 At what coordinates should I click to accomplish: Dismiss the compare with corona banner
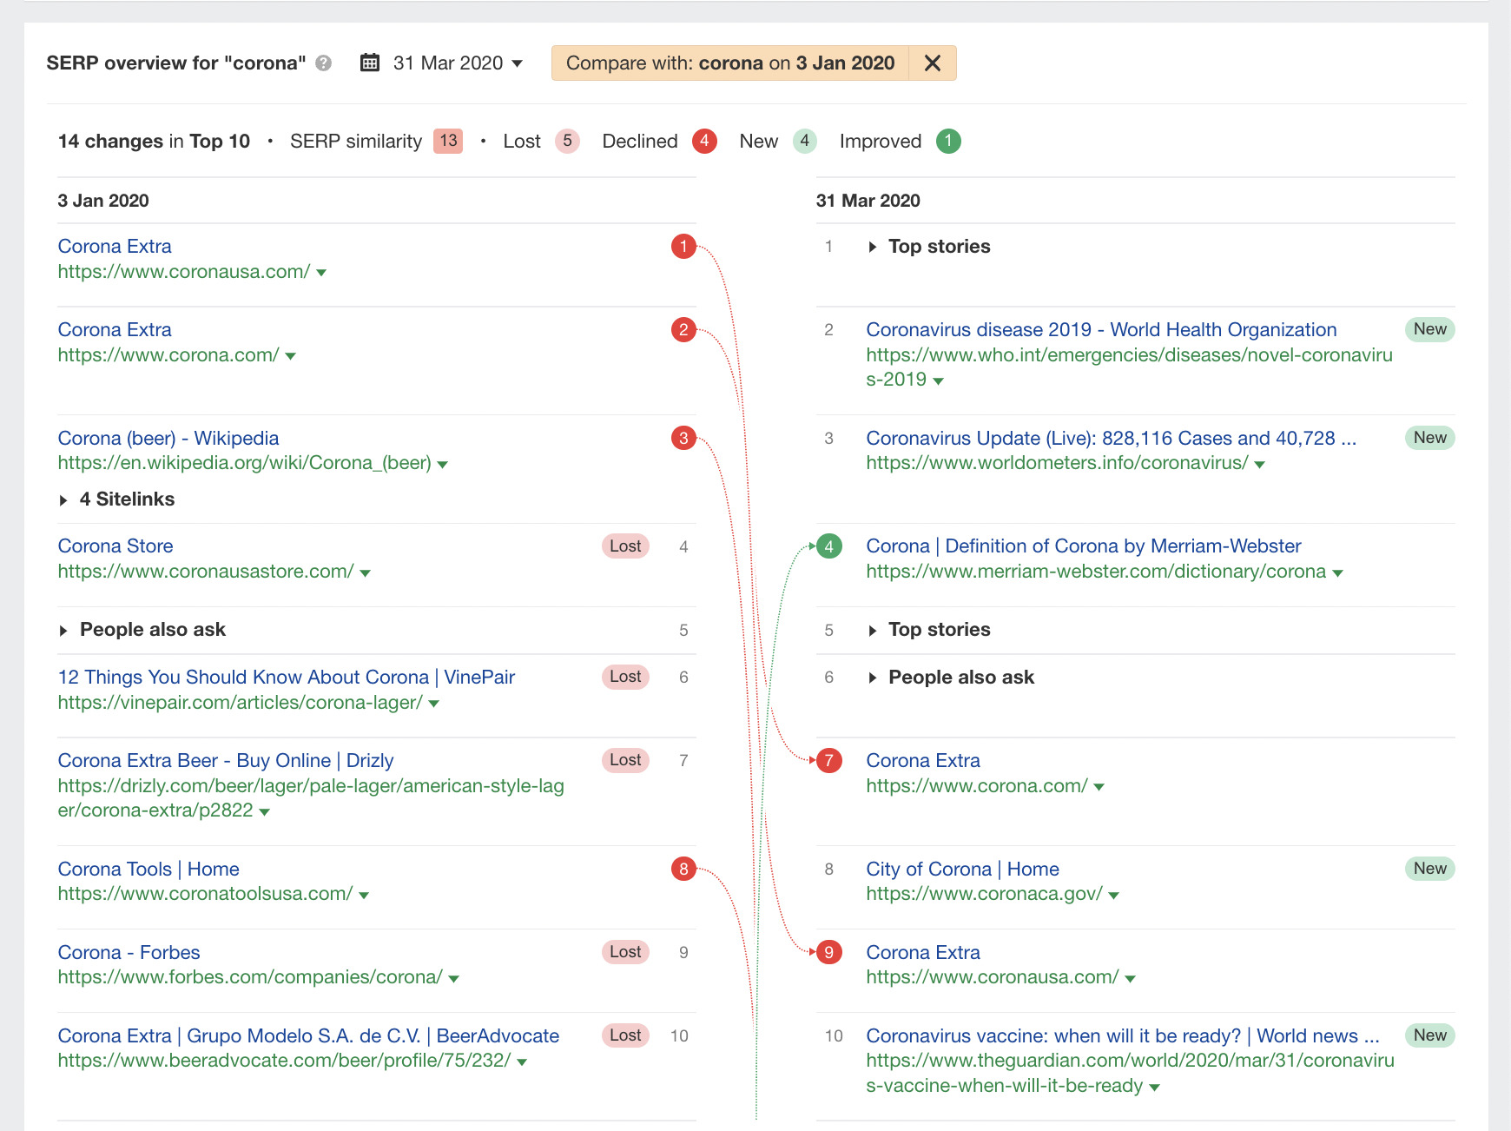pos(933,63)
